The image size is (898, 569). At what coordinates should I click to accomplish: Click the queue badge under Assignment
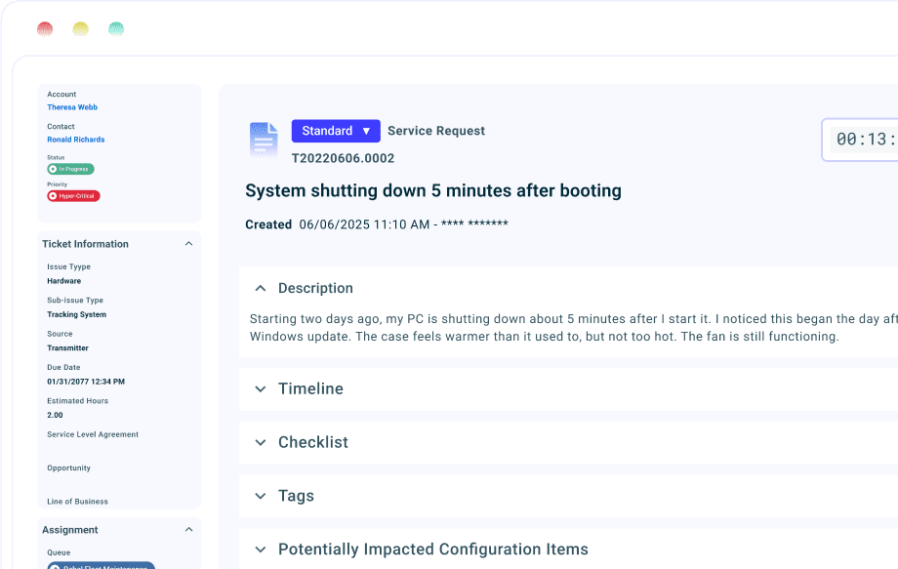101,565
